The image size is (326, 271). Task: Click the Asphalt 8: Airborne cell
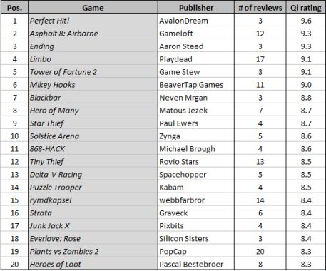[93, 34]
